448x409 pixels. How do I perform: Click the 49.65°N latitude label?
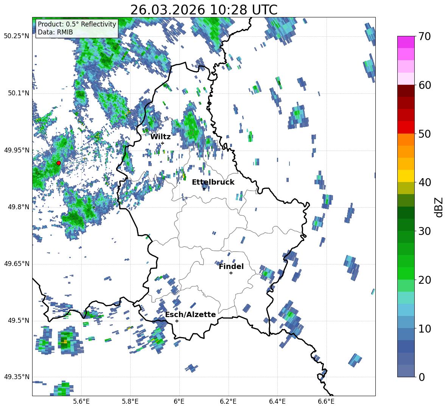pyautogui.click(x=17, y=264)
